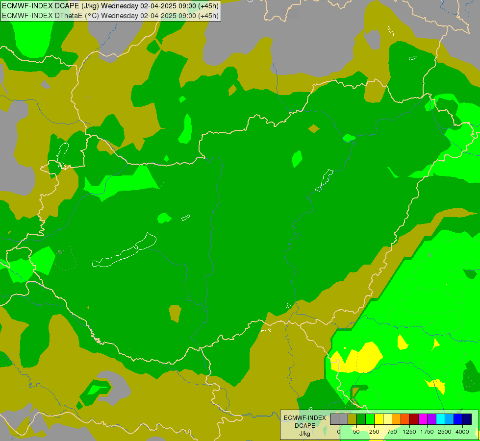The image size is (480, 441).
Task: Click the pure blue legend swatch
Action: coord(458,419)
